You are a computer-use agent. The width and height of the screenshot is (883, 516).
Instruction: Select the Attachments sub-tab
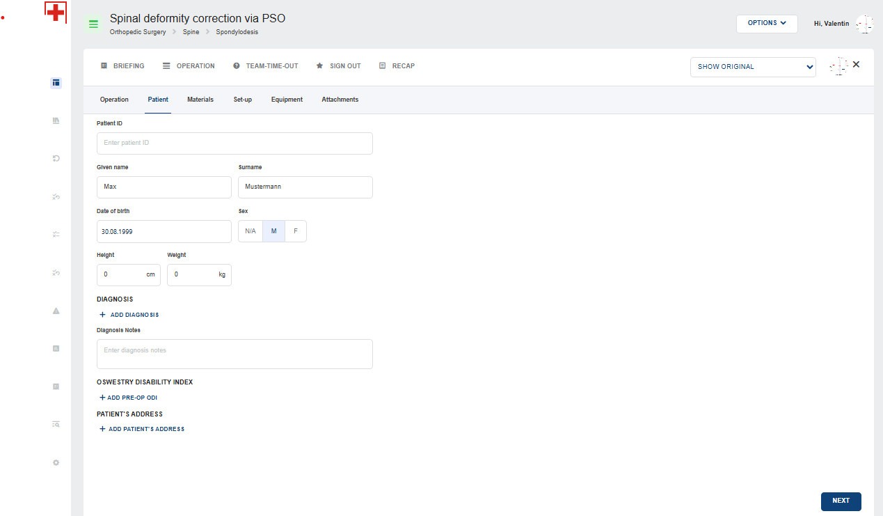coord(340,100)
